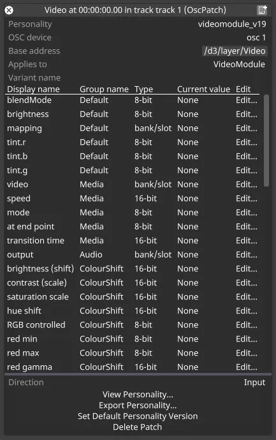Click the Group name column header

104,89
